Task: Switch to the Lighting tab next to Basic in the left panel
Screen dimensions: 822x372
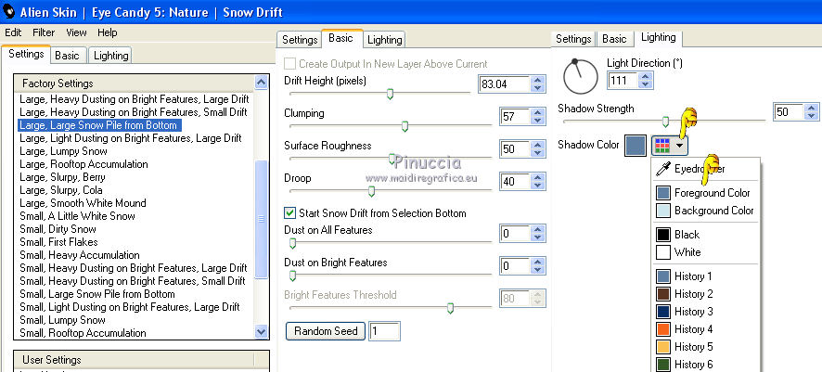Action: click(110, 56)
